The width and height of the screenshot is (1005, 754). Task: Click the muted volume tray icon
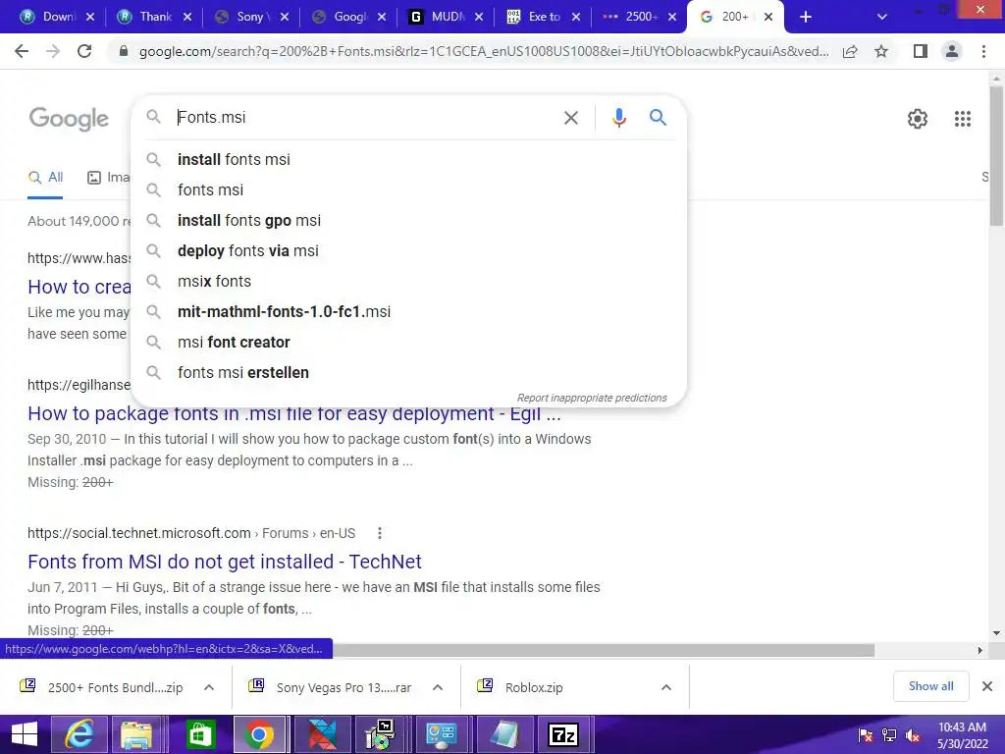(x=913, y=735)
